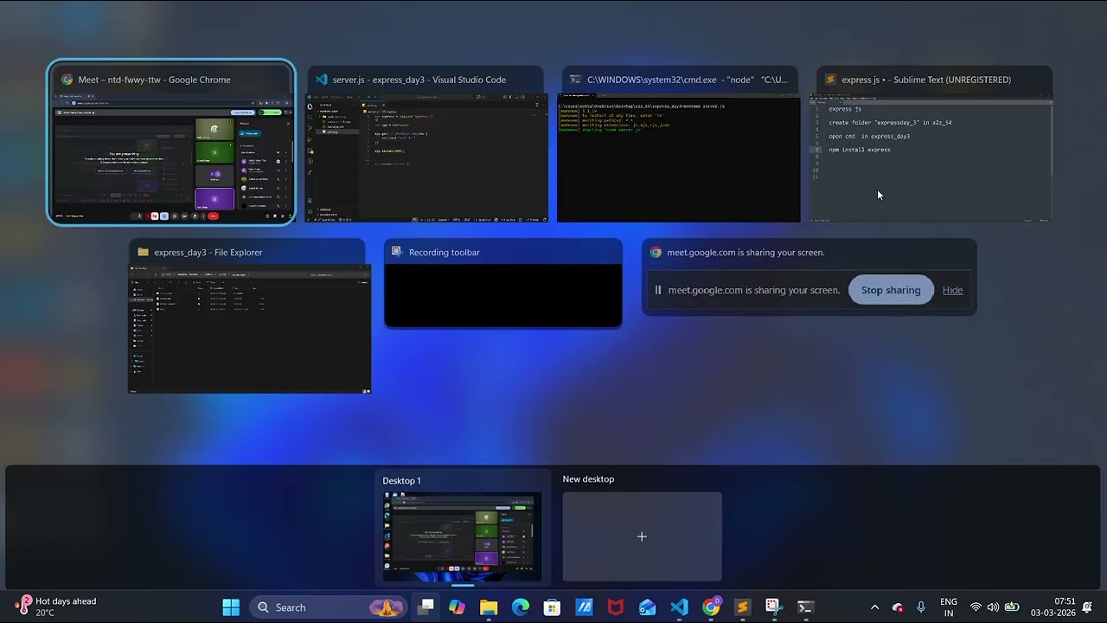
Task: Open Visual Studio Code taskbar icon
Action: 679,607
